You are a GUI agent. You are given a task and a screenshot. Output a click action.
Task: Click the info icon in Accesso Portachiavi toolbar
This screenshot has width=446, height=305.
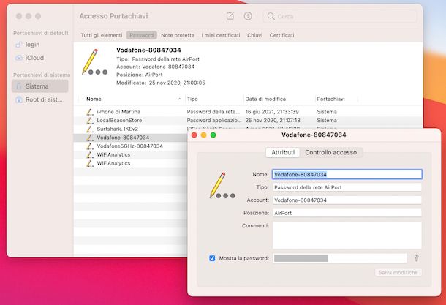[248, 16]
